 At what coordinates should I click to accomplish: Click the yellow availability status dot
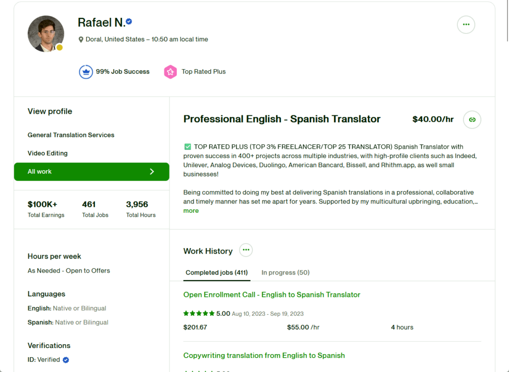(60, 47)
